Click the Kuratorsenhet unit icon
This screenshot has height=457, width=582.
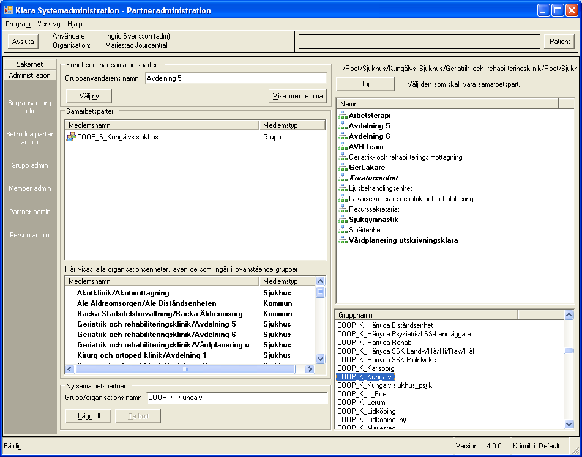tap(342, 178)
